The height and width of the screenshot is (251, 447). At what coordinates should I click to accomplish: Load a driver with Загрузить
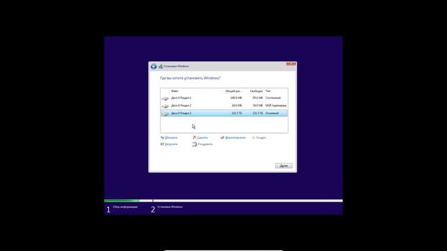tap(169, 144)
